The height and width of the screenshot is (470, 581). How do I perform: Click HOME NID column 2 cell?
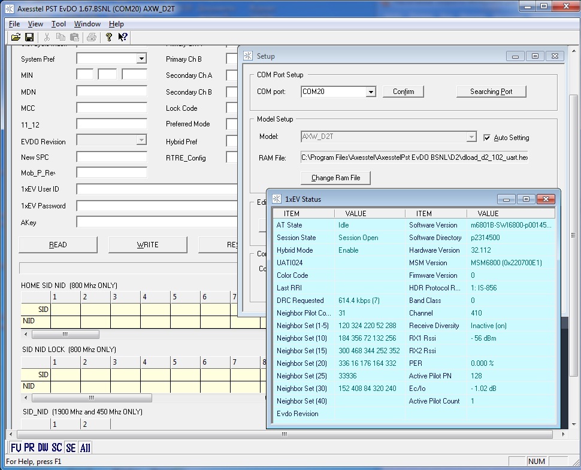[x=95, y=321]
